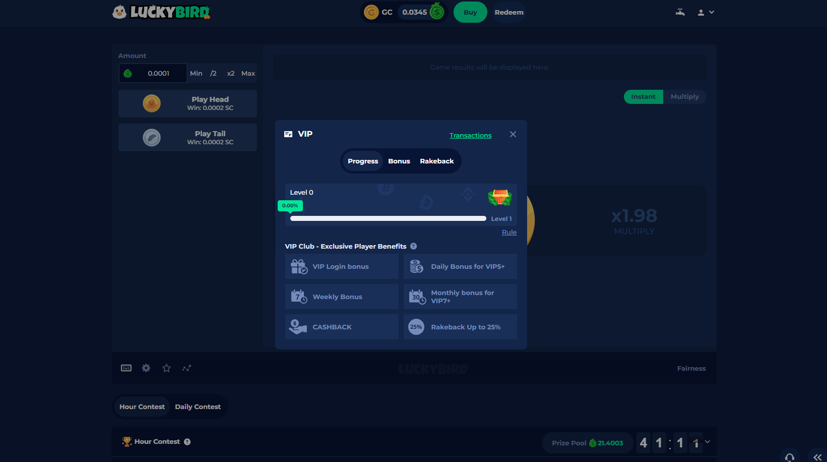Select the Progress tab
The width and height of the screenshot is (827, 462).
[x=363, y=161]
